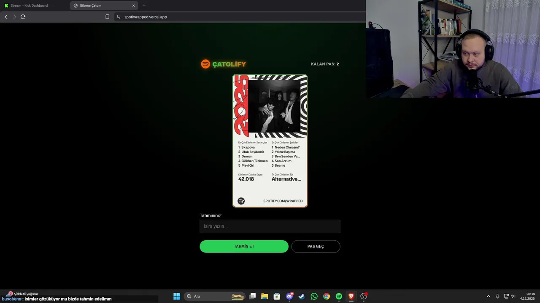Viewport: 540px width, 303px height.
Task: Open site settings icon beside URL
Action: (x=118, y=17)
